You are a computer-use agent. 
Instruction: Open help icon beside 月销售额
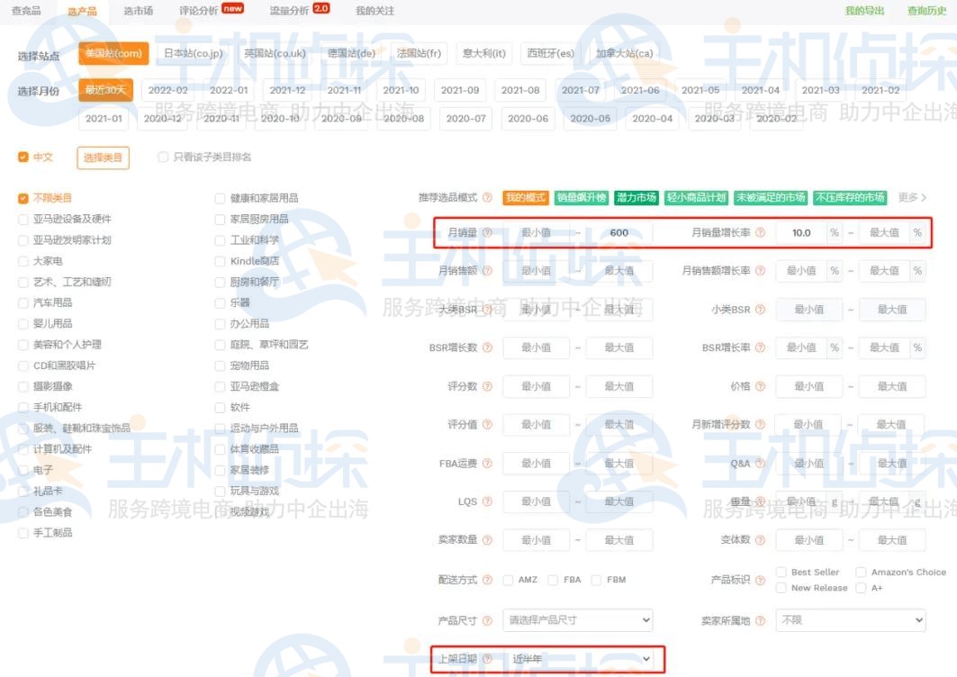[487, 270]
